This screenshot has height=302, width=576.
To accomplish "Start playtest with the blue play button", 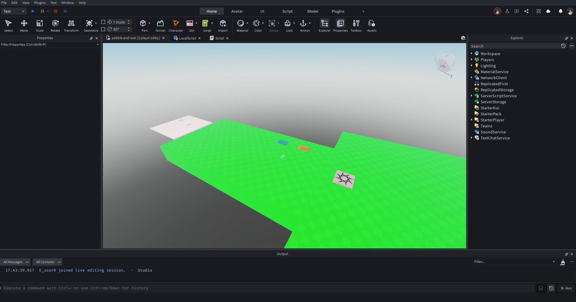I will point(33,11).
